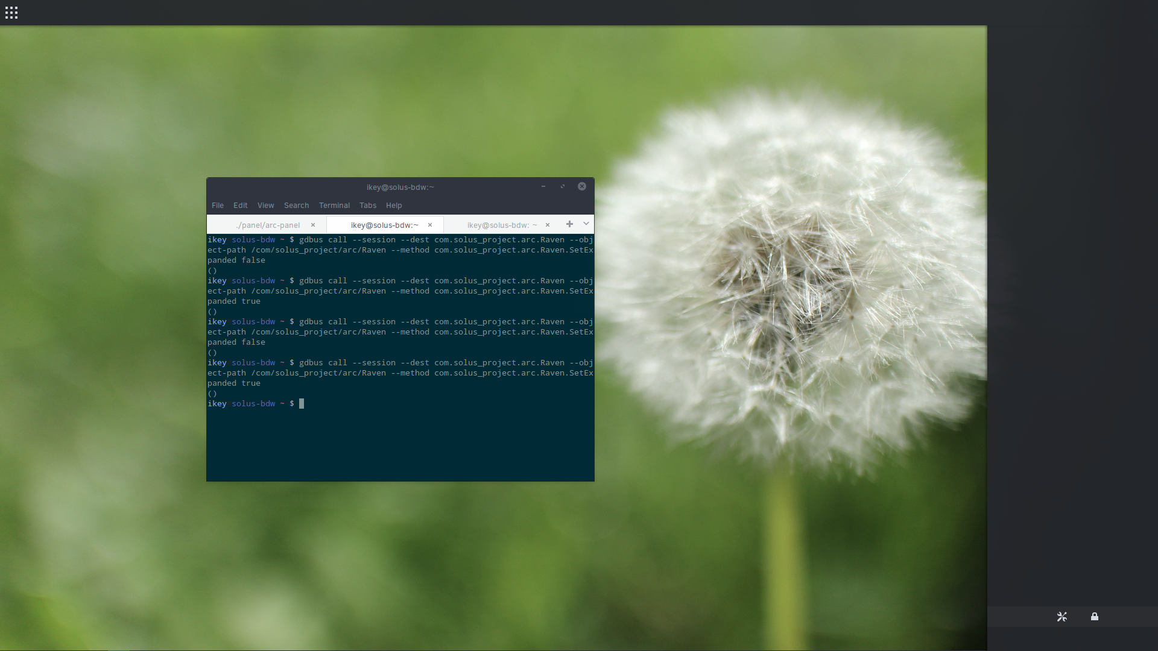
Task: Close the terminal window
Action: [582, 186]
